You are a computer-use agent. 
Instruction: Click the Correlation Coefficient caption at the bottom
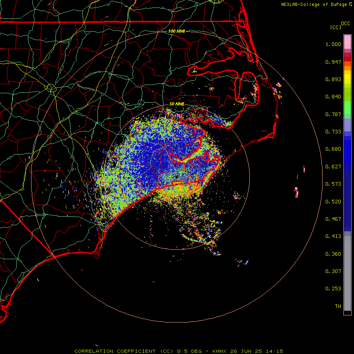pos(179,351)
